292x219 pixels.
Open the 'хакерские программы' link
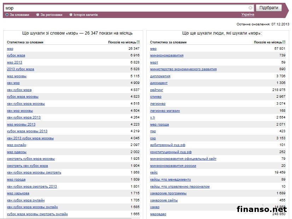(168, 193)
